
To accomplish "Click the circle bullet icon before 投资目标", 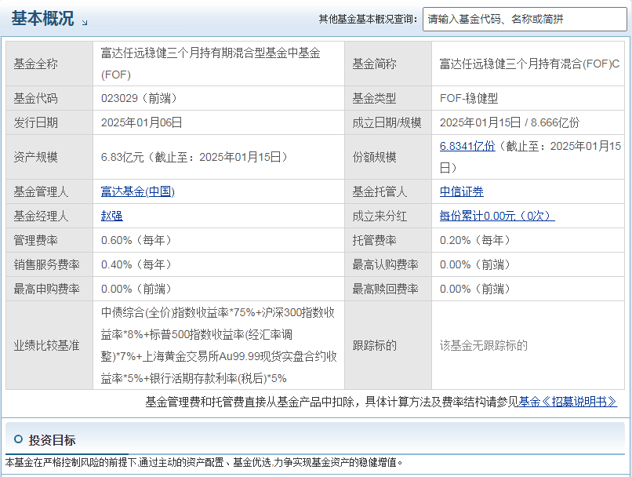I will pos(18,439).
